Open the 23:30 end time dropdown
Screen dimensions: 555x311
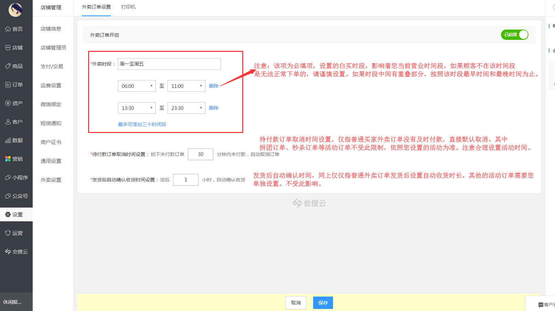coord(186,108)
